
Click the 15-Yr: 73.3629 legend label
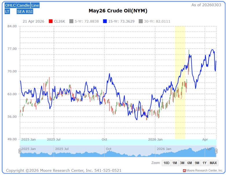pos(121,22)
